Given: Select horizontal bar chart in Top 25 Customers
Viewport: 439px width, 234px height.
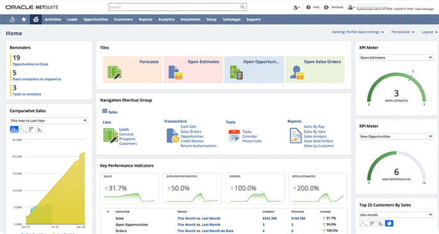Looking at the screenshot, I should click(x=372, y=223).
